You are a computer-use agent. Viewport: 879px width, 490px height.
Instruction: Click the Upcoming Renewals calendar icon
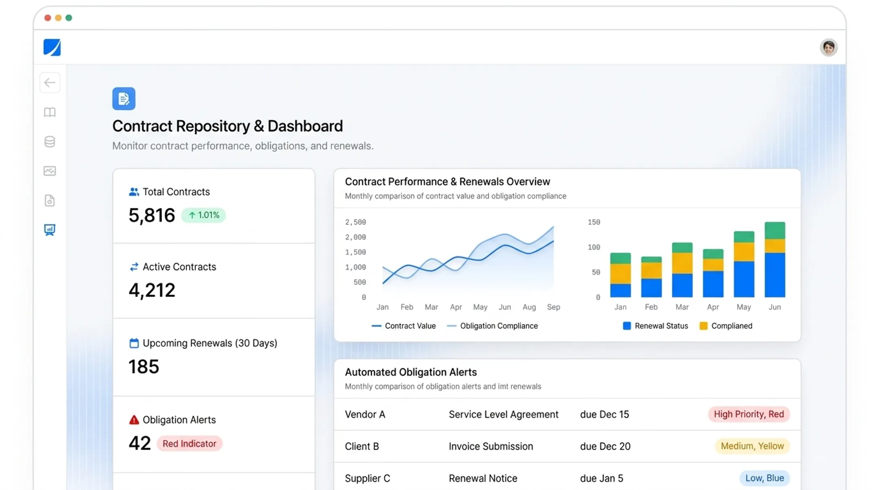(x=134, y=343)
